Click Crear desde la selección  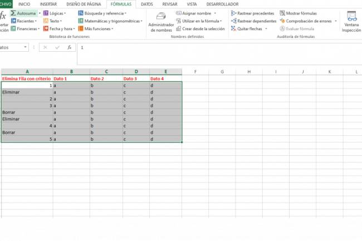click(200, 28)
